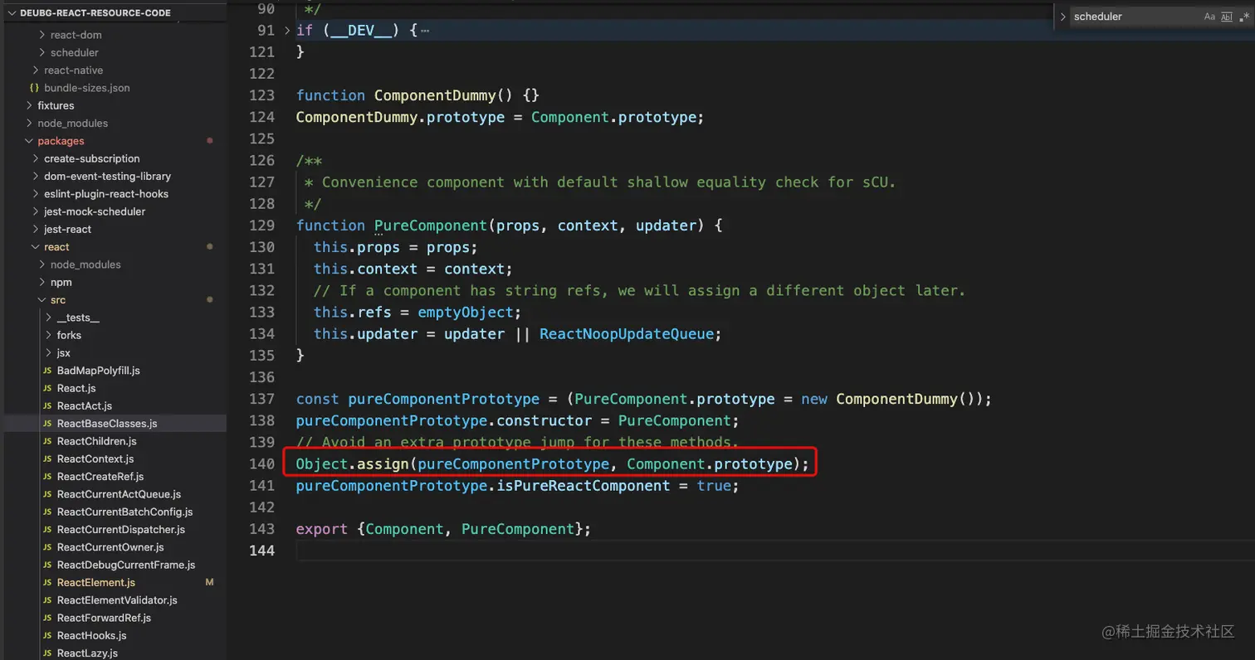1255x660 pixels.
Task: Click 'PureComponent' in the line 129 function declaration
Action: [x=431, y=226]
